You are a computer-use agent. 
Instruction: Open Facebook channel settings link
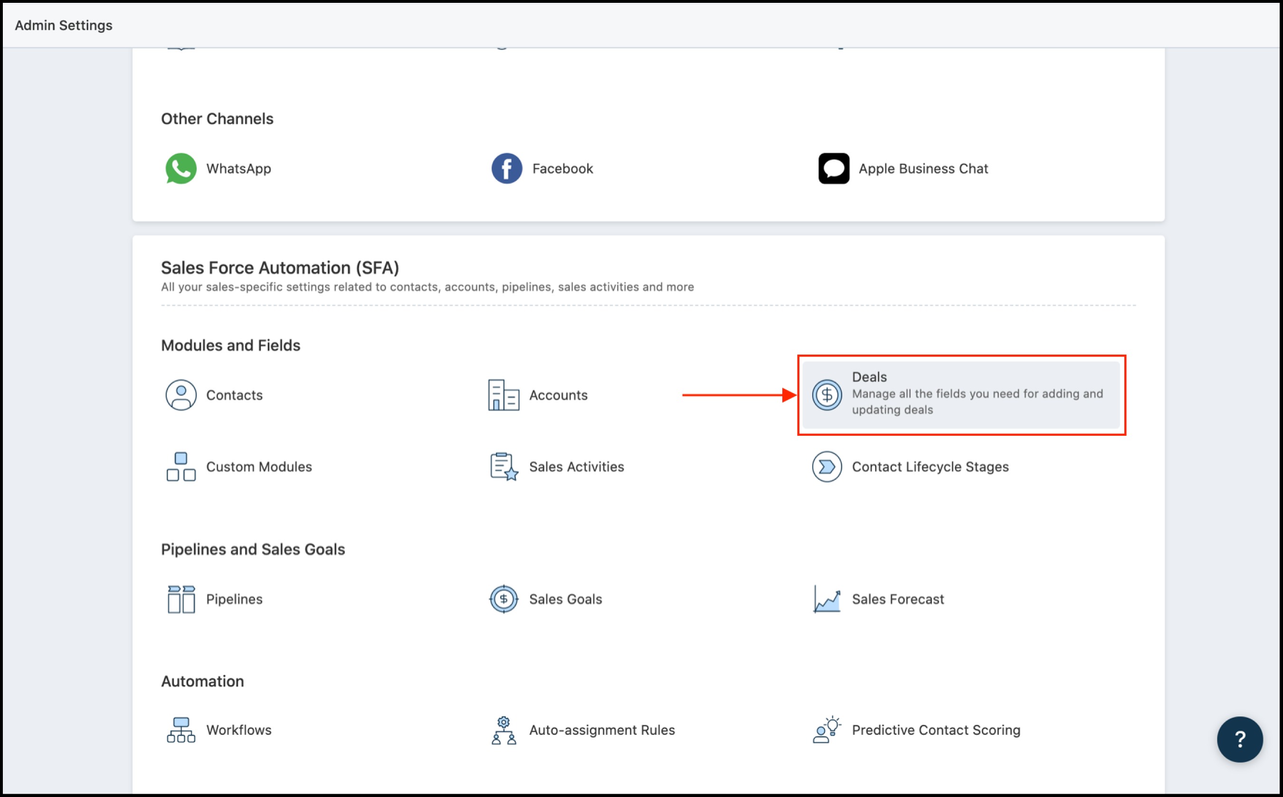(x=563, y=169)
